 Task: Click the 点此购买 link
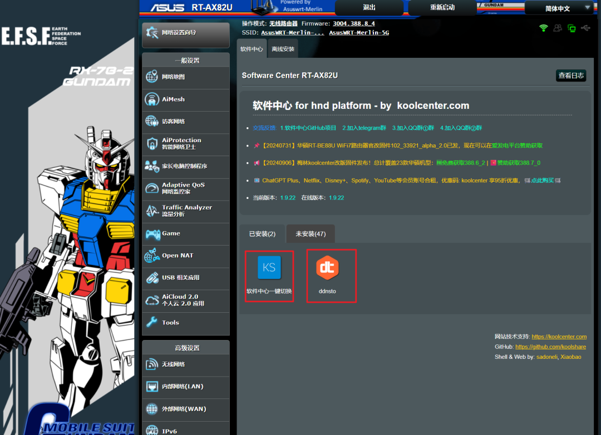tap(543, 181)
